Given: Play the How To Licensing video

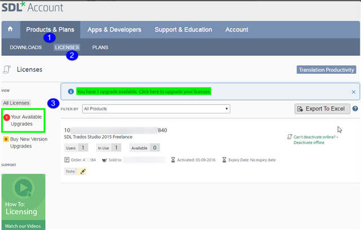Looking at the screenshot, I should pyautogui.click(x=23, y=188).
